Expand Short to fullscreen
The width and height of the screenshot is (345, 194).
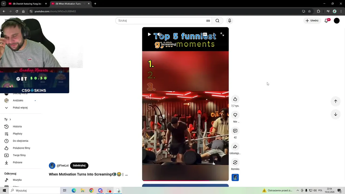222,34
